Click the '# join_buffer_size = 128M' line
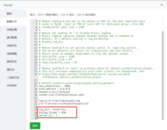The height and width of the screenshot is (130, 167). coord(56,56)
